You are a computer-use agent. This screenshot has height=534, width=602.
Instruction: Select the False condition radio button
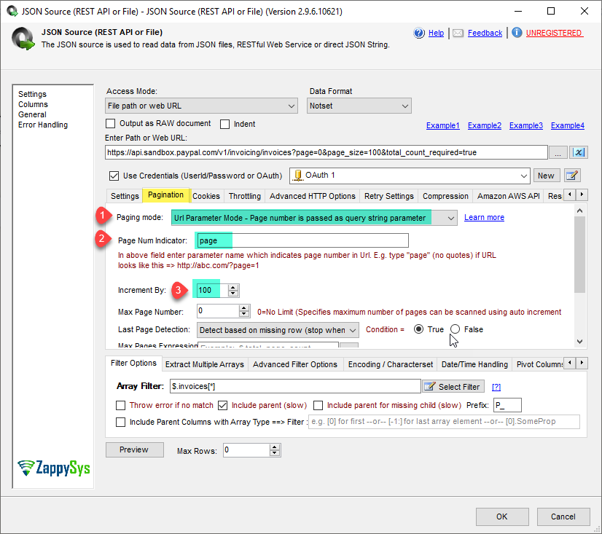coord(455,329)
